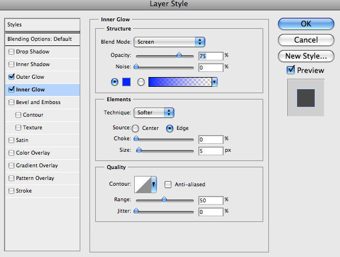Open the contour curve picker thumbnail
The height and width of the screenshot is (257, 340).
click(x=143, y=185)
